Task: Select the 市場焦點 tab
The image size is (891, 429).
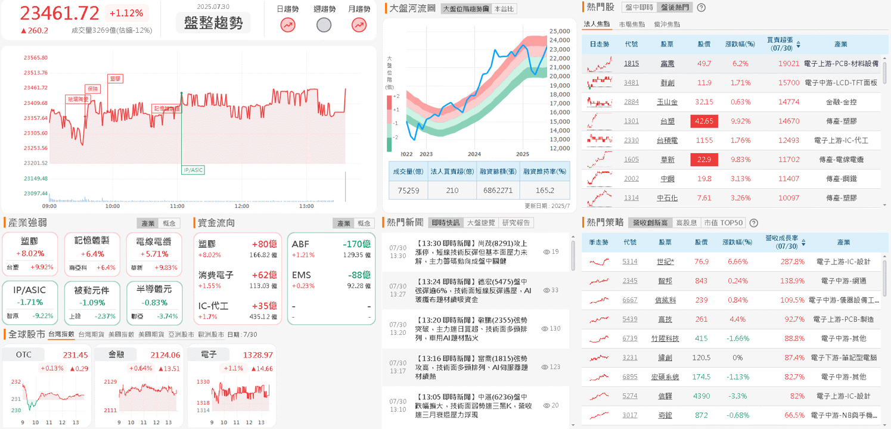Action: coord(632,24)
